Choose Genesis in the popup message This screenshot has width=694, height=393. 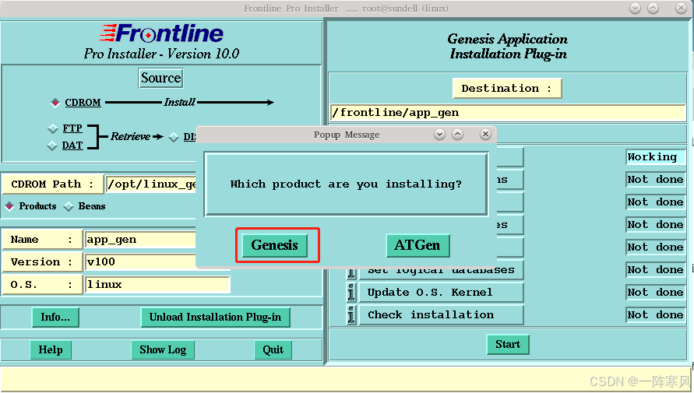coord(274,245)
